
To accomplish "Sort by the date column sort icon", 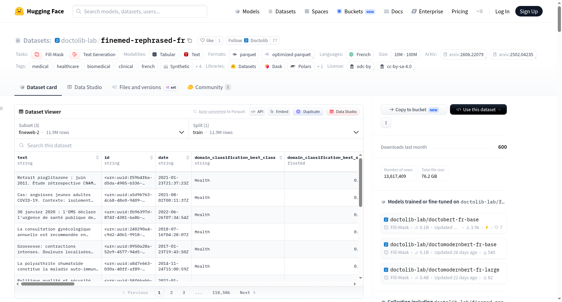I will click(188, 157).
